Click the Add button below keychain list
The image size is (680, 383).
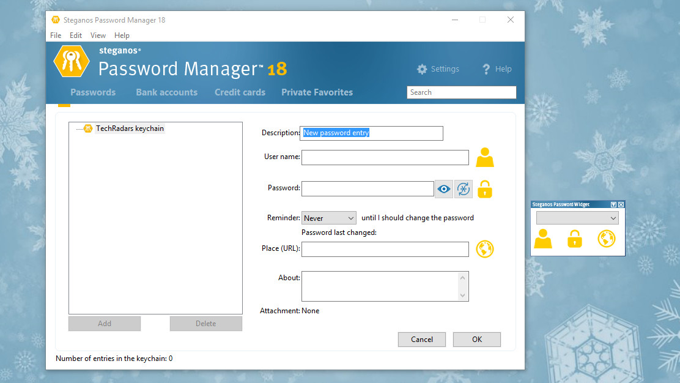point(105,324)
